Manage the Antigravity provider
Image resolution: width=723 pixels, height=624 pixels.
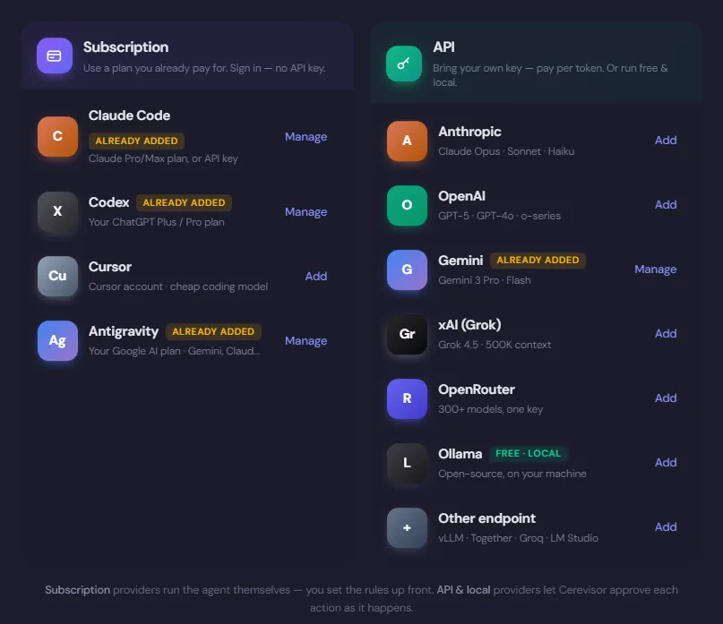[306, 341]
